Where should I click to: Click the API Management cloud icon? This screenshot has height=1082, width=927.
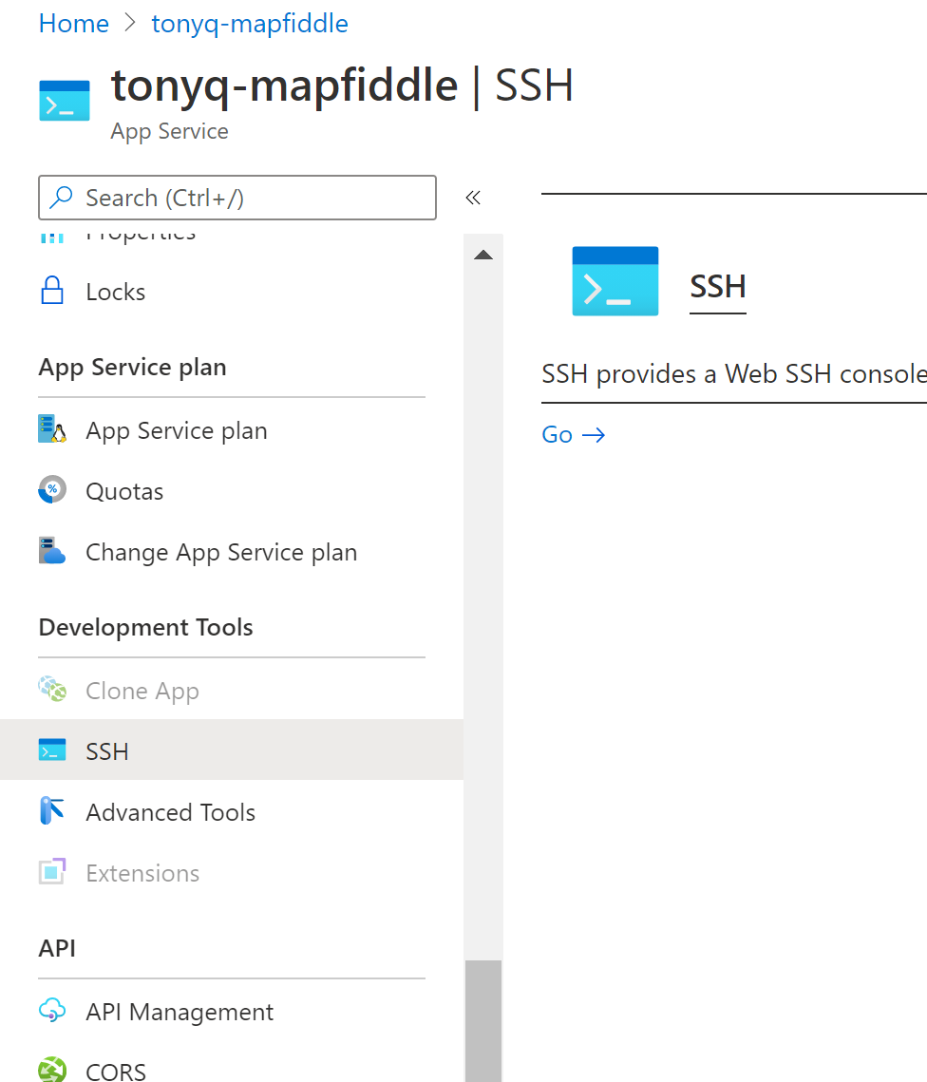tap(52, 1011)
